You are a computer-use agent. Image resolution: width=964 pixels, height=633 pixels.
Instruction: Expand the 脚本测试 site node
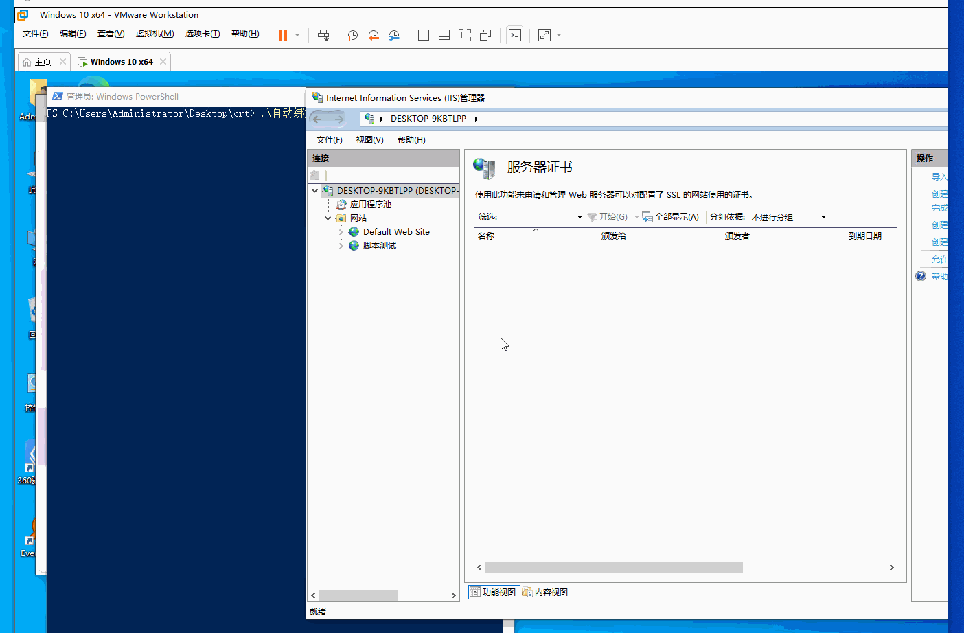(341, 246)
